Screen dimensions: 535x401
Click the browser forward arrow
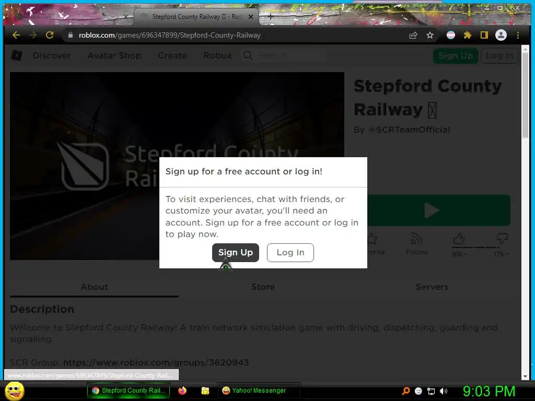click(x=33, y=35)
